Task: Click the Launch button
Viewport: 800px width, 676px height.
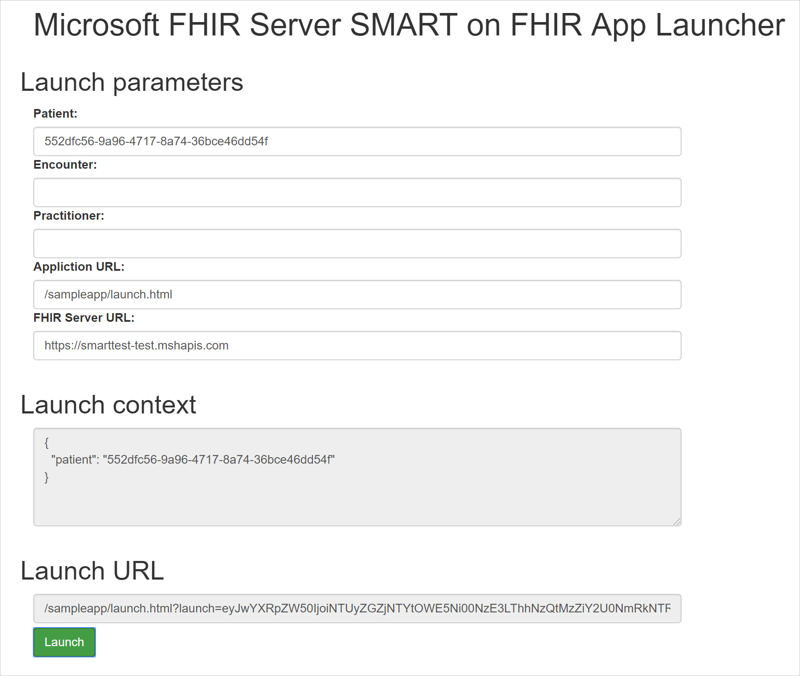Action: pyautogui.click(x=64, y=642)
